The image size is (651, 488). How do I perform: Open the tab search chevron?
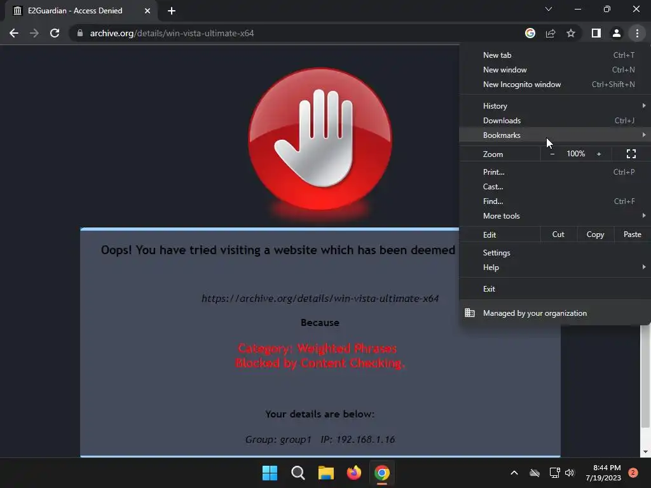click(x=549, y=9)
